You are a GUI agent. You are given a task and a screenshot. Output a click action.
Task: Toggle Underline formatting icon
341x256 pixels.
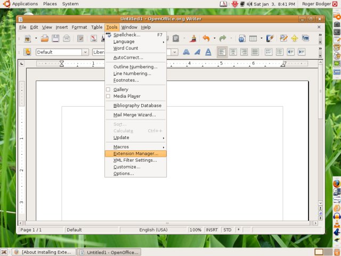tap(208, 52)
